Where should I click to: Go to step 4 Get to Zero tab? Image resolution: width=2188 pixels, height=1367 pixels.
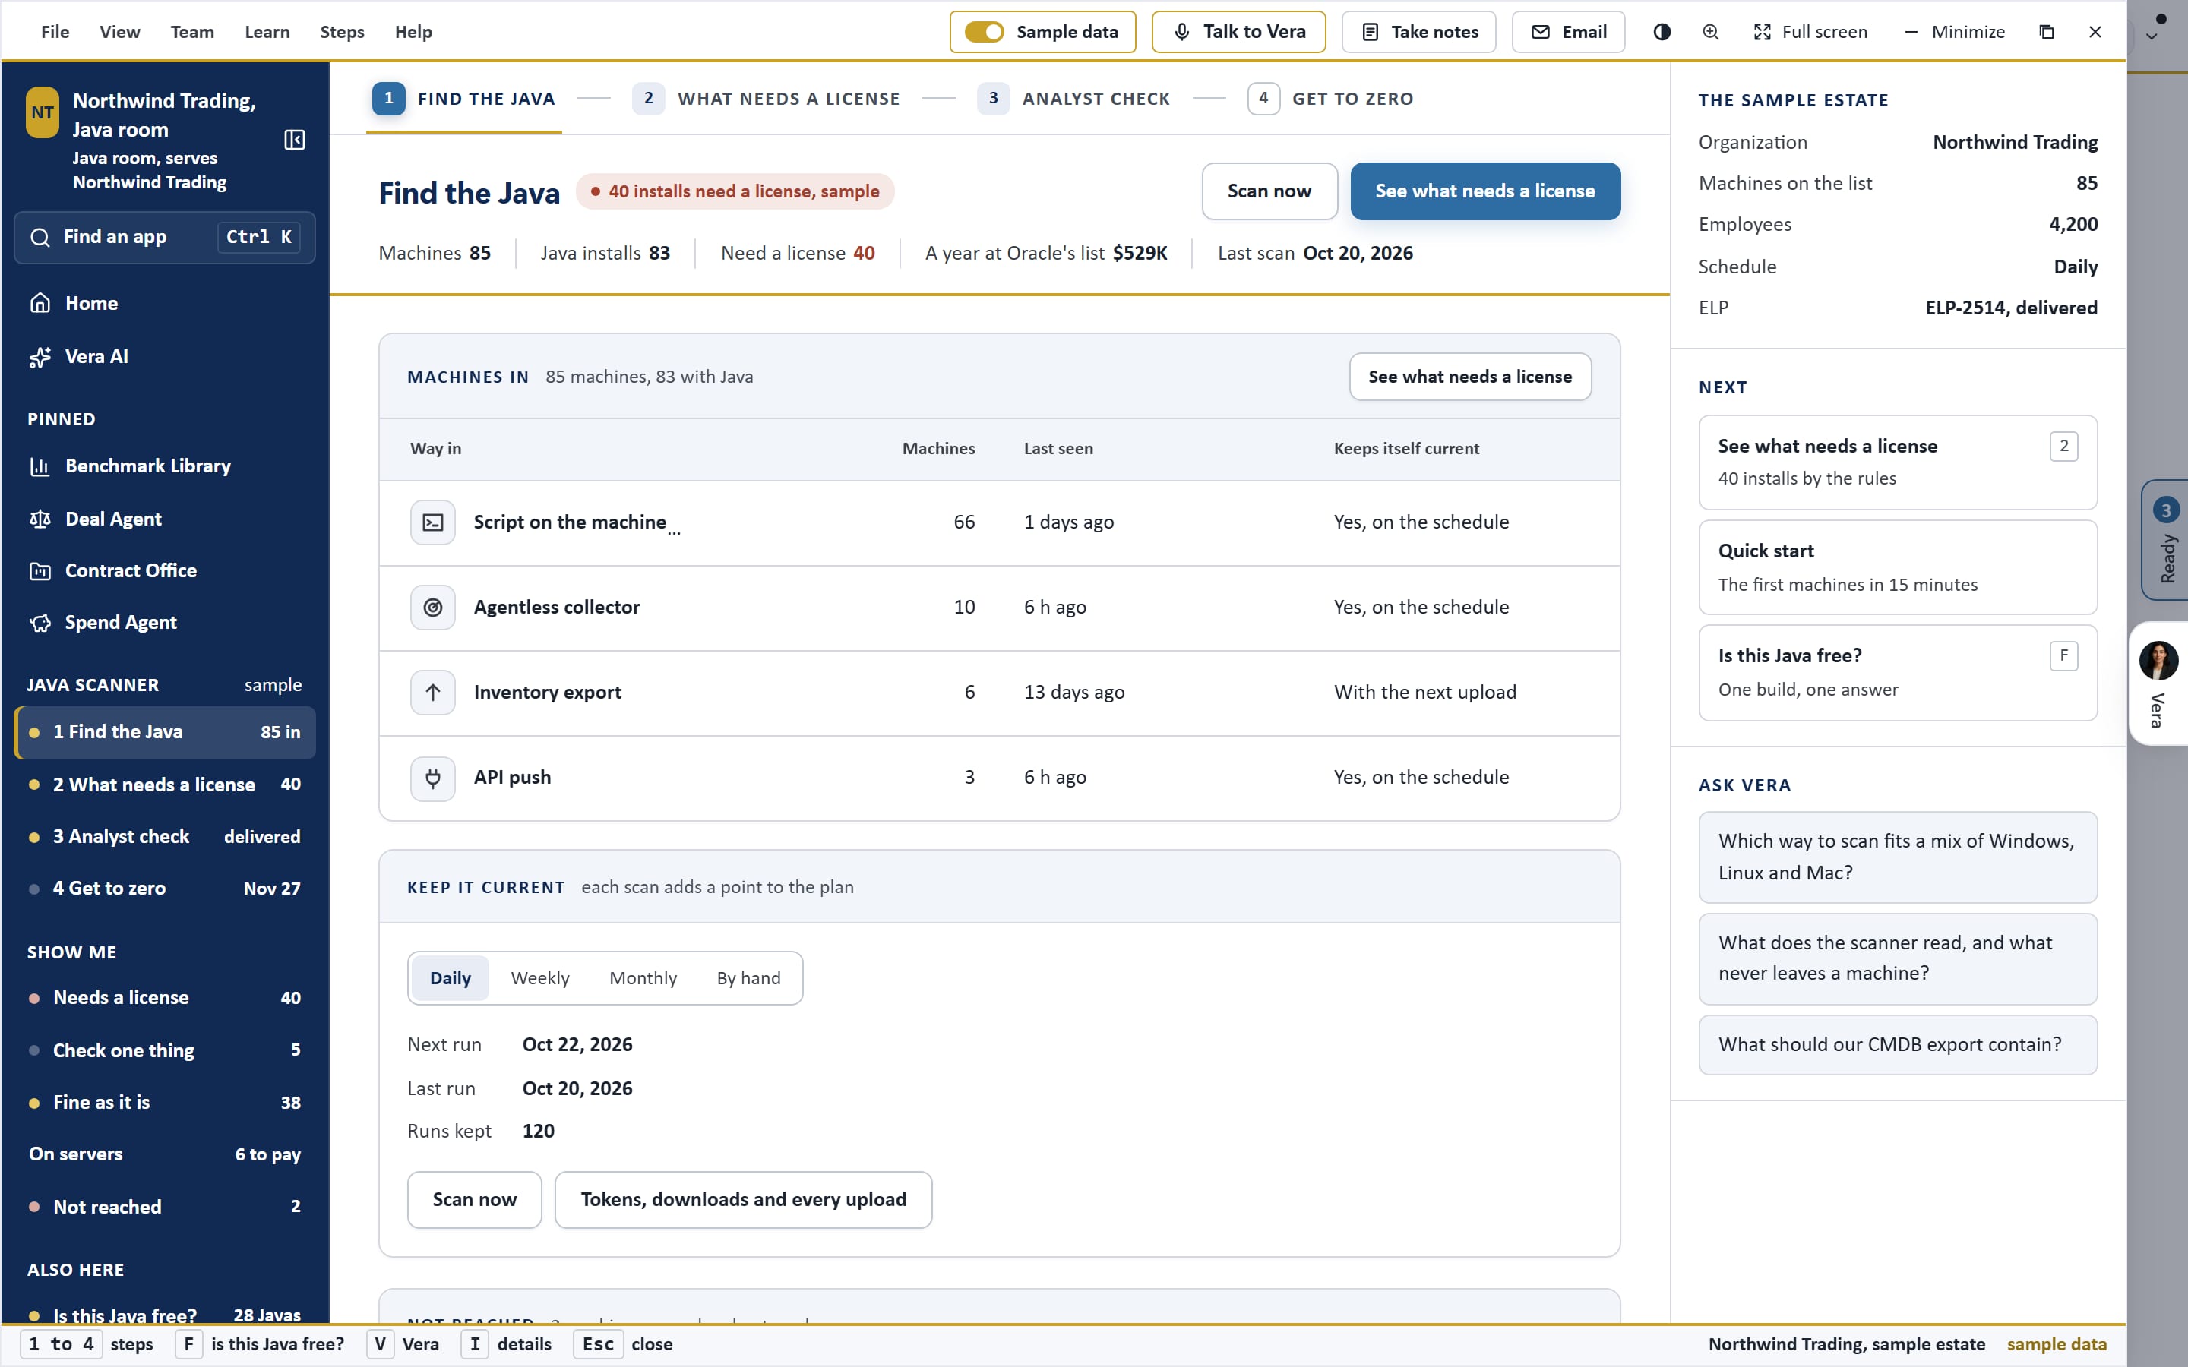1330,99
